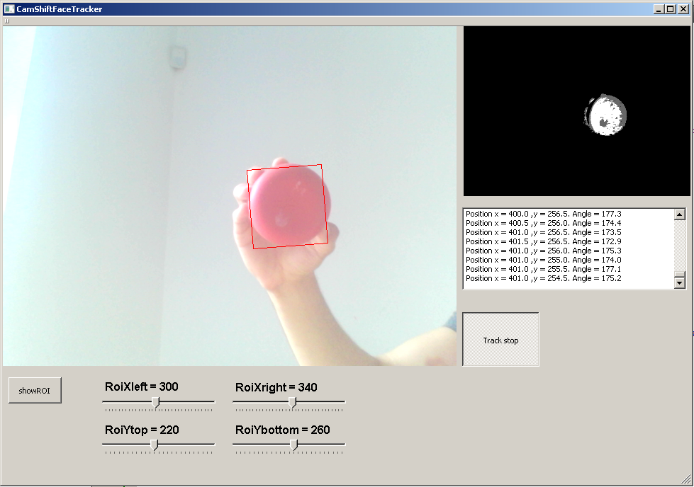Select log line with Angle = 177.1
The width and height of the screenshot is (694, 487).
point(544,269)
